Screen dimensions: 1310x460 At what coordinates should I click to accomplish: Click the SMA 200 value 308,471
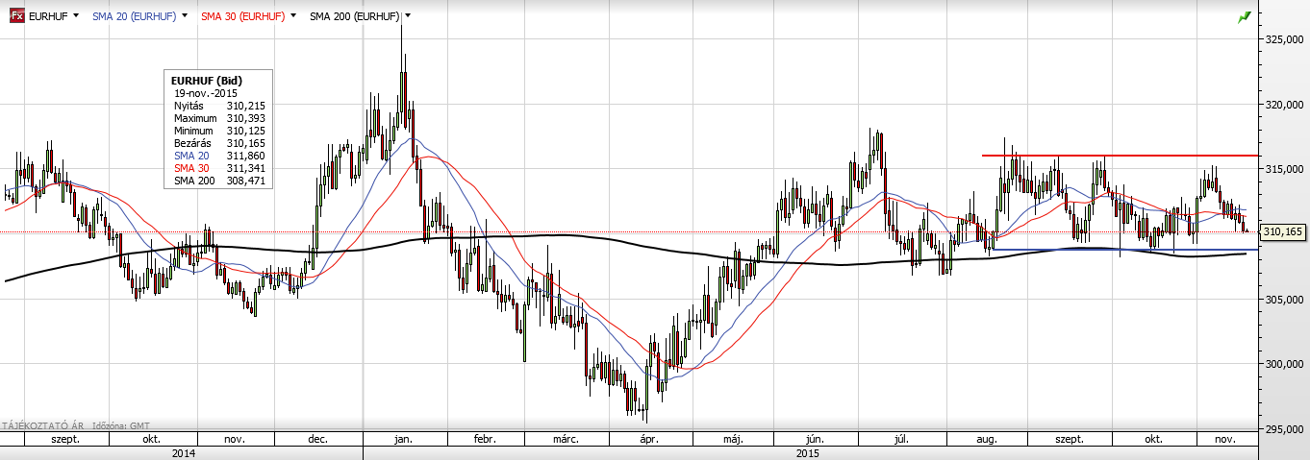[x=248, y=180]
